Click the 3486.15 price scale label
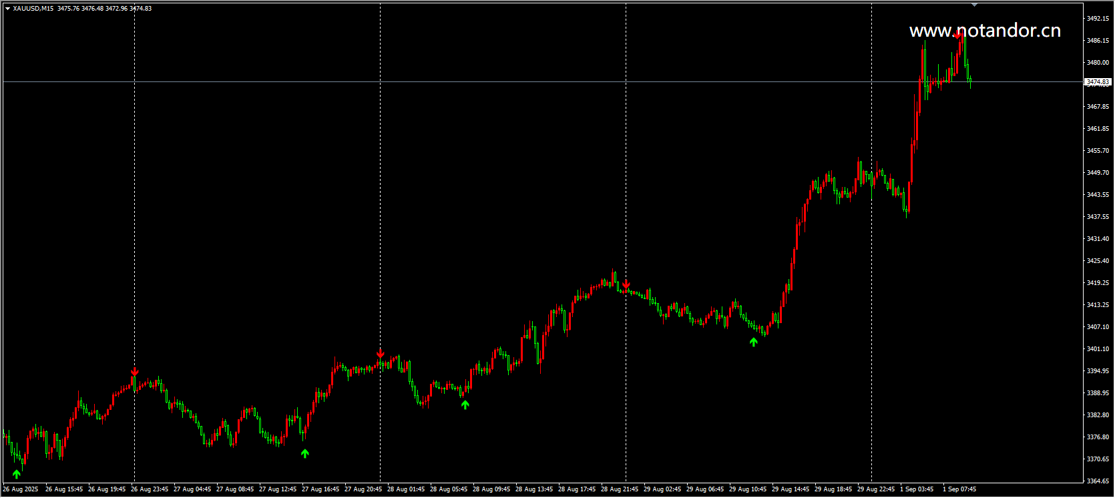Screen dimensions: 1115x498 click(1098, 41)
